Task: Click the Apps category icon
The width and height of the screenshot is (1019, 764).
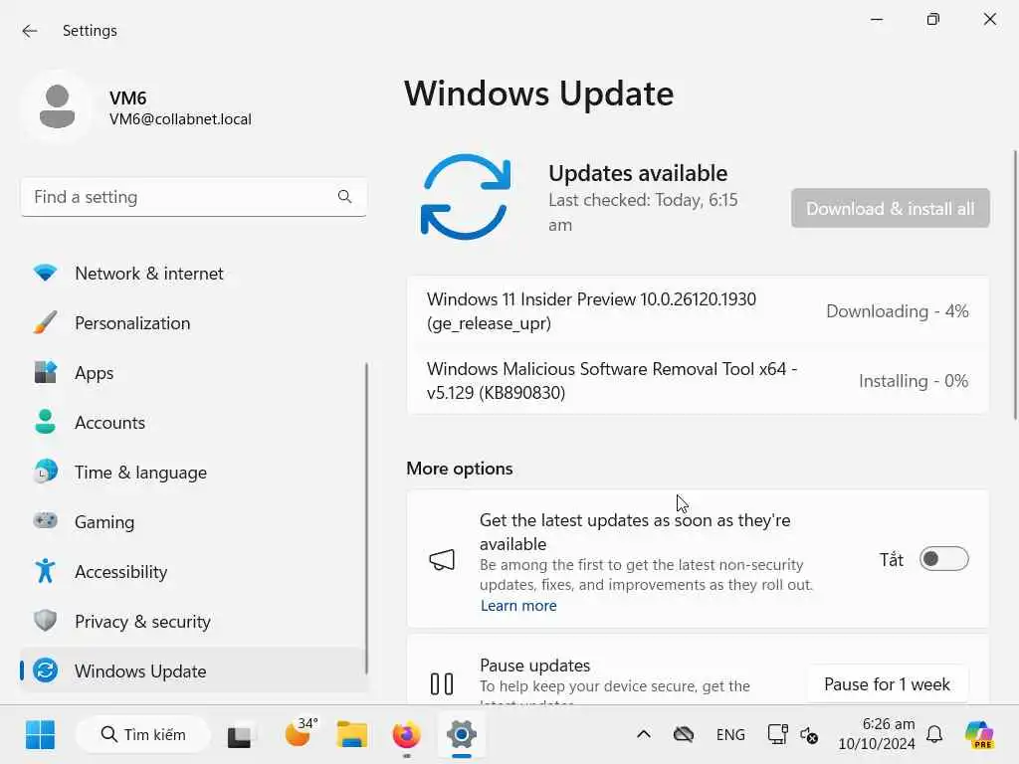Action: point(45,372)
